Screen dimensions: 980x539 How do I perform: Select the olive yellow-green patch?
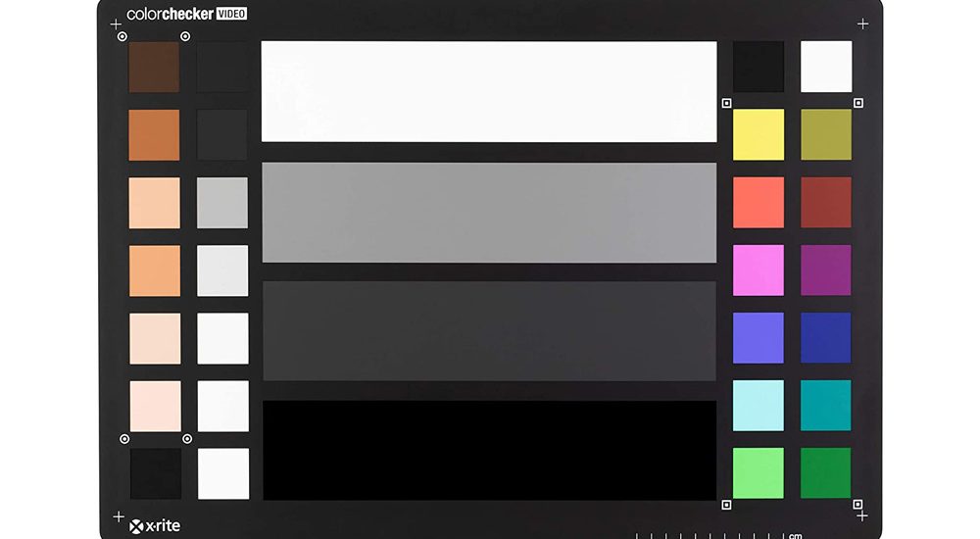click(x=825, y=134)
